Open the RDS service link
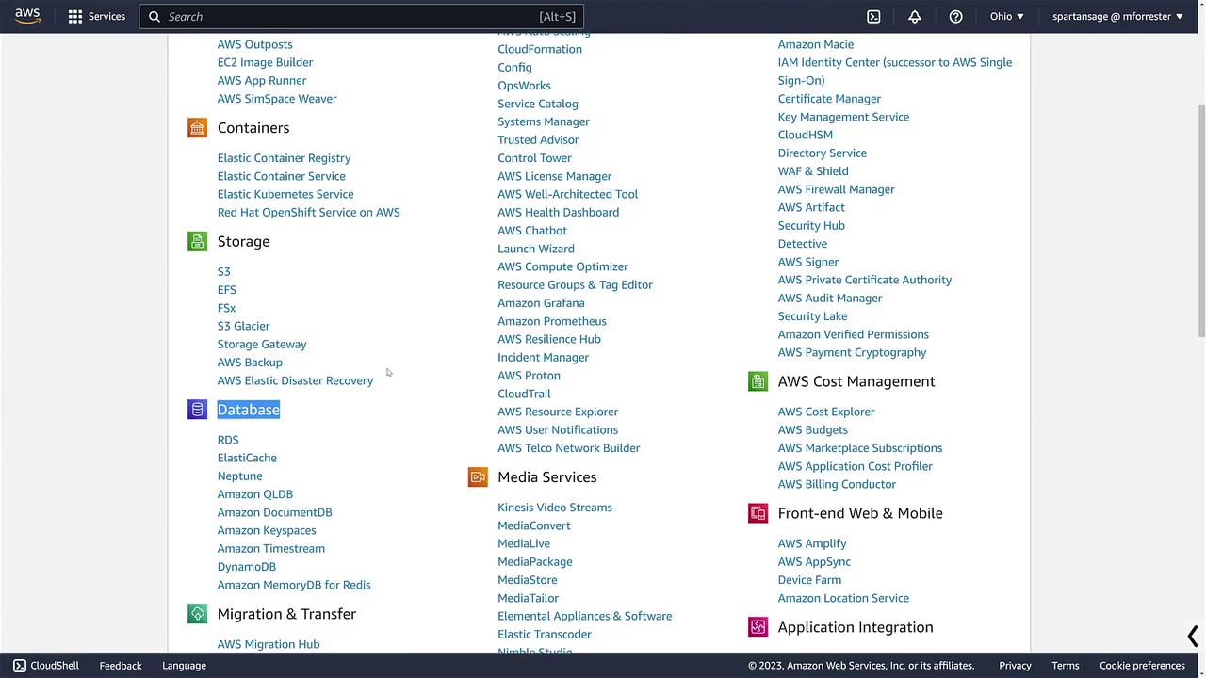The width and height of the screenshot is (1206, 678). [228, 440]
